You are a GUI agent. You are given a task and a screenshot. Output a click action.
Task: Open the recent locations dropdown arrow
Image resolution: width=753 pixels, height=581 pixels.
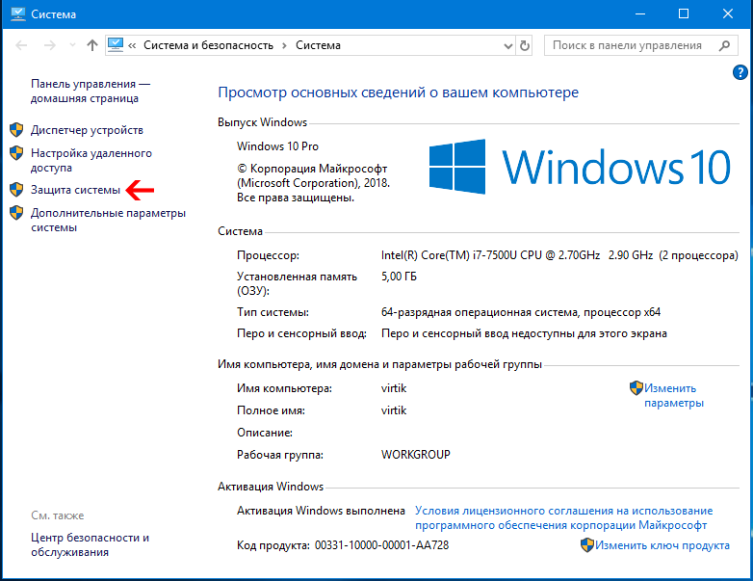click(72, 45)
